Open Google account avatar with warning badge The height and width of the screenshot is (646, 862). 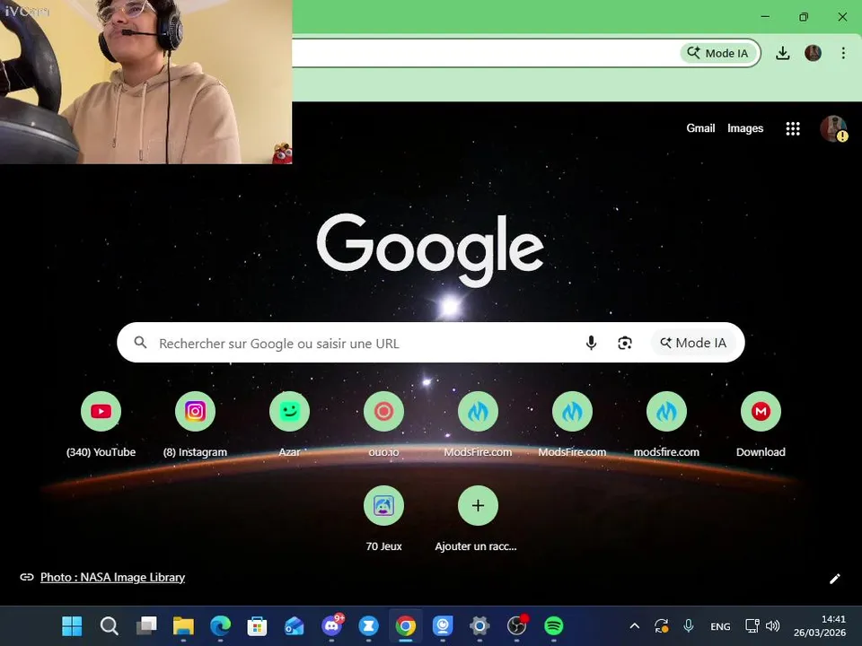pyautogui.click(x=833, y=128)
